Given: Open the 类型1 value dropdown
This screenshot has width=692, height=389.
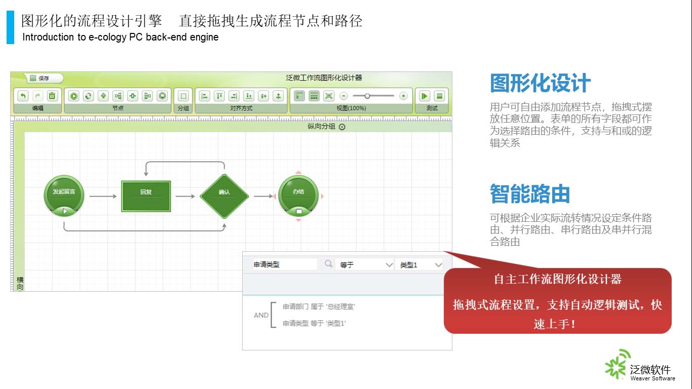Looking at the screenshot, I should click(x=419, y=264).
